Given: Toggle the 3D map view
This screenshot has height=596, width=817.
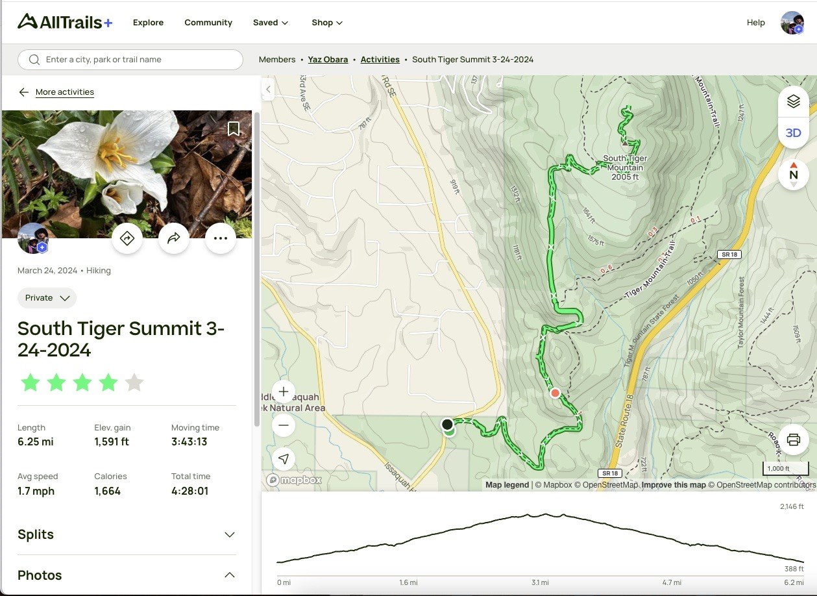Looking at the screenshot, I should tap(793, 133).
